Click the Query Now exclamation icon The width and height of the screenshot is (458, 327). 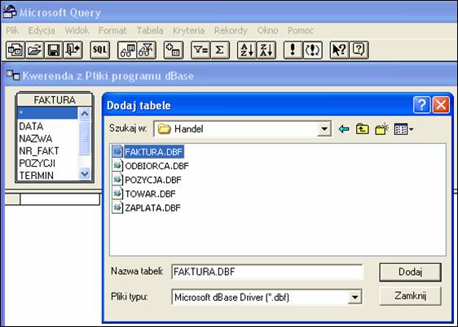tap(293, 50)
